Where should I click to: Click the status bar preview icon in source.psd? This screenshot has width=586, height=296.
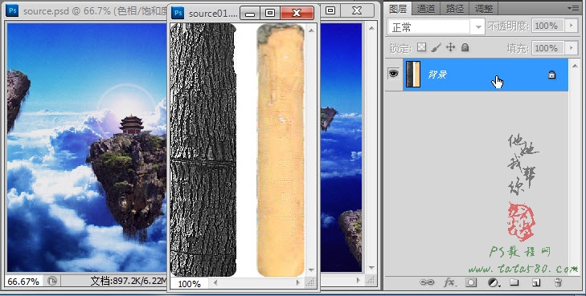(52, 281)
